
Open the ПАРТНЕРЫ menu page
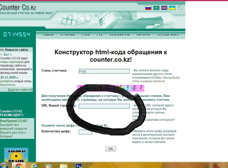coord(143,35)
